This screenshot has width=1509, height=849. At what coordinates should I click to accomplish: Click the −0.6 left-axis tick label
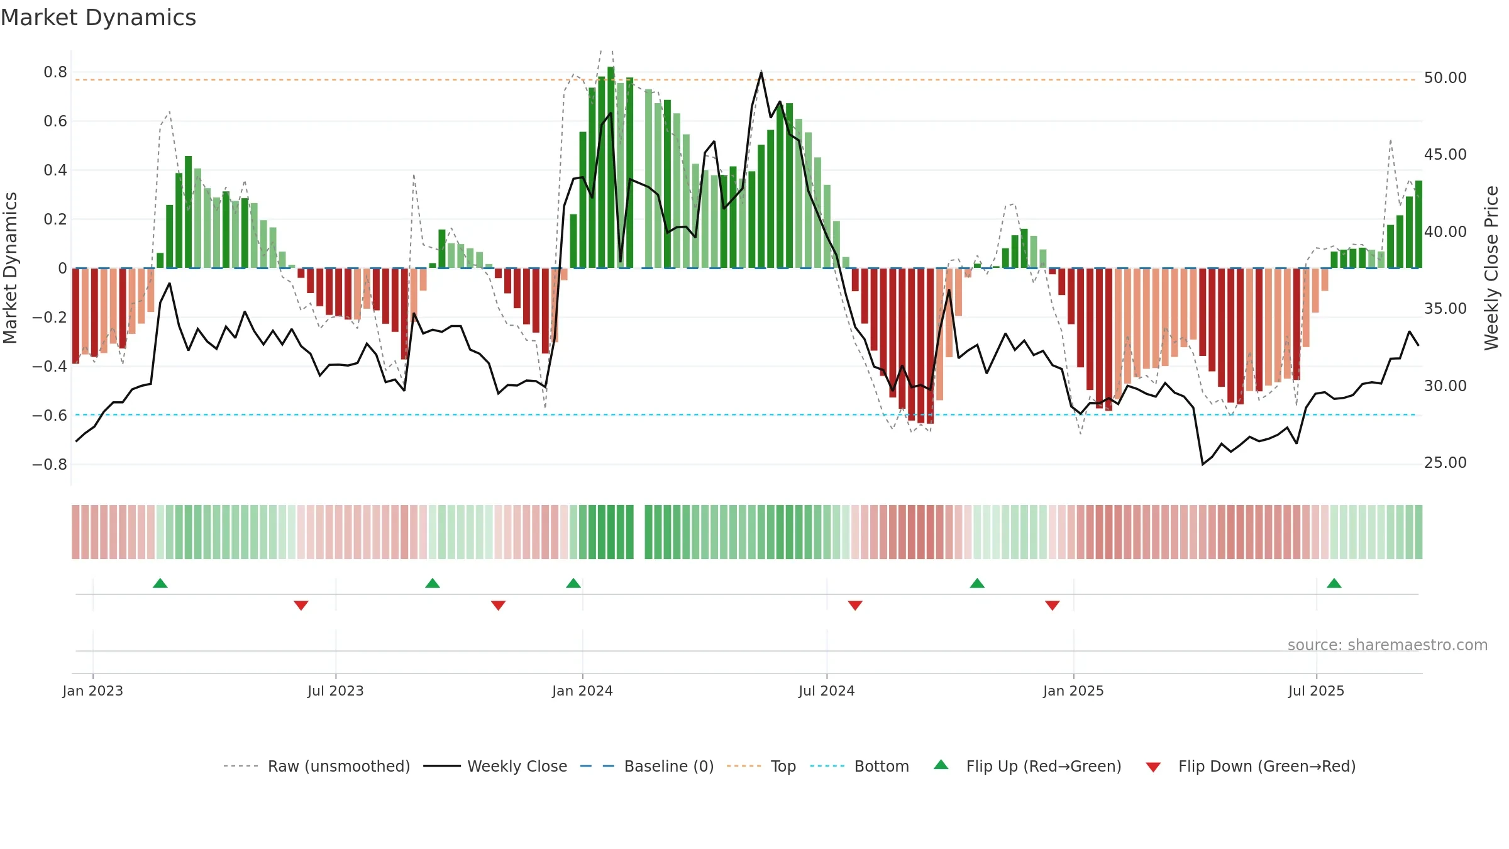tap(50, 415)
